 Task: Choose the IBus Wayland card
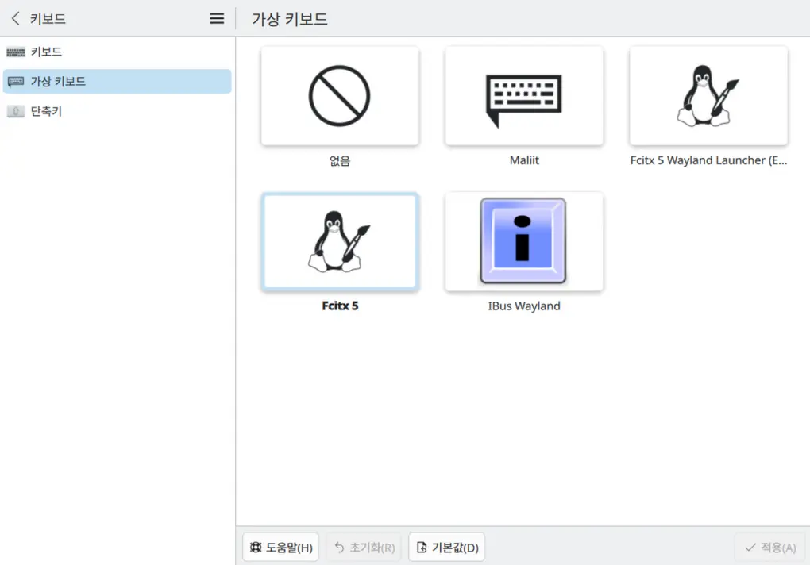coord(524,241)
